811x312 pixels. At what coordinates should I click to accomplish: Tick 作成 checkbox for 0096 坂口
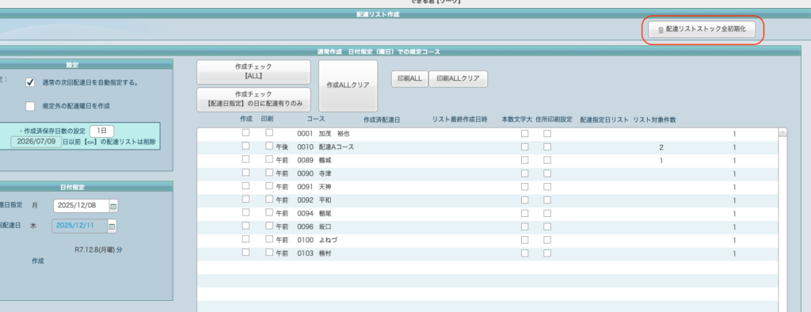(x=246, y=226)
